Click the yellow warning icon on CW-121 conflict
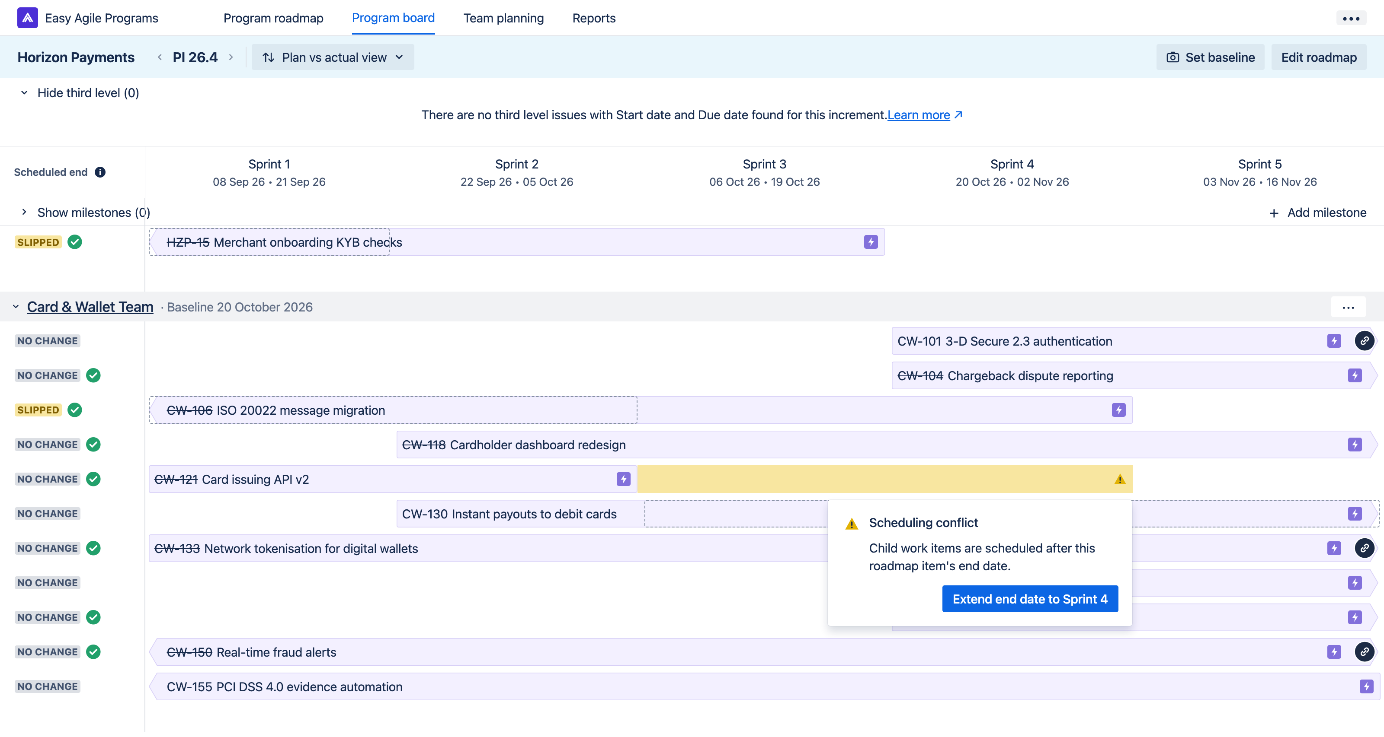Image resolution: width=1384 pixels, height=737 pixels. click(x=1120, y=480)
